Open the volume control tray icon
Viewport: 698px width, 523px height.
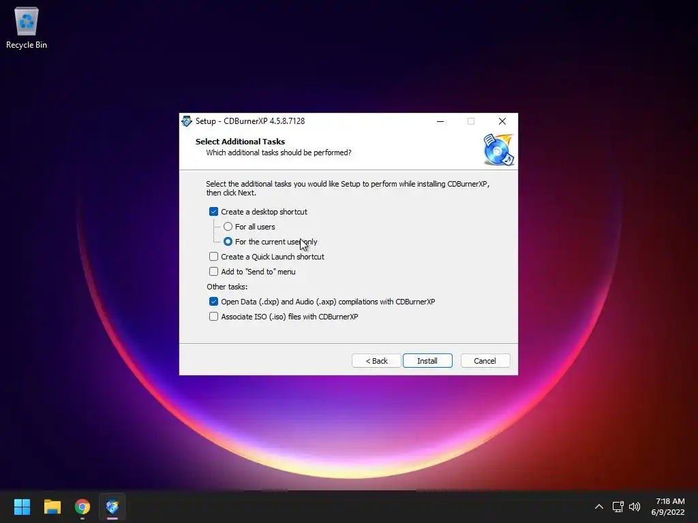click(x=635, y=507)
